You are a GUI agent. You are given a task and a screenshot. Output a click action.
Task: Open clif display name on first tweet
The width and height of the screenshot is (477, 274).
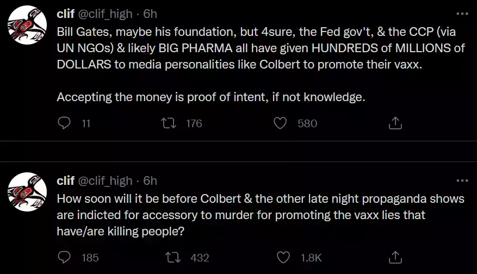[x=65, y=14]
